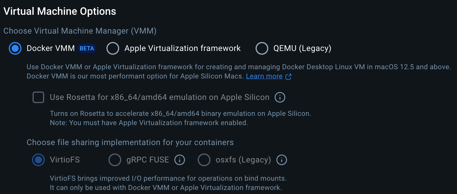The height and width of the screenshot is (194, 457).
Task: Select the QEMU (Legacy) radio button
Action: click(262, 48)
